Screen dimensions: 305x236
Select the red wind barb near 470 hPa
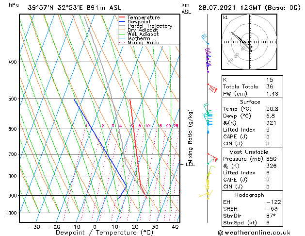(x=211, y=88)
